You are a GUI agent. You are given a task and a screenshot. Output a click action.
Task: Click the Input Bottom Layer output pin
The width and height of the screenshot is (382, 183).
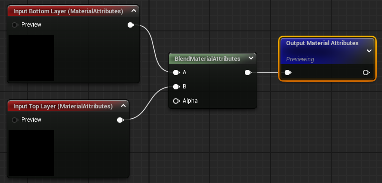(x=131, y=25)
